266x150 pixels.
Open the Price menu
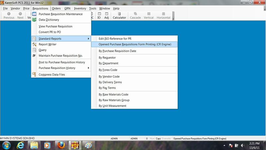coord(26,8)
